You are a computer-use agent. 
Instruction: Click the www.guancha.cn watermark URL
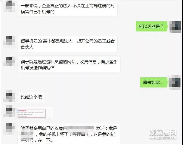163,138
